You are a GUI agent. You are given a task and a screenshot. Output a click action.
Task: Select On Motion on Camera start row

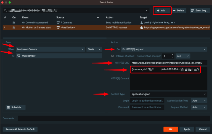coord(106,28)
